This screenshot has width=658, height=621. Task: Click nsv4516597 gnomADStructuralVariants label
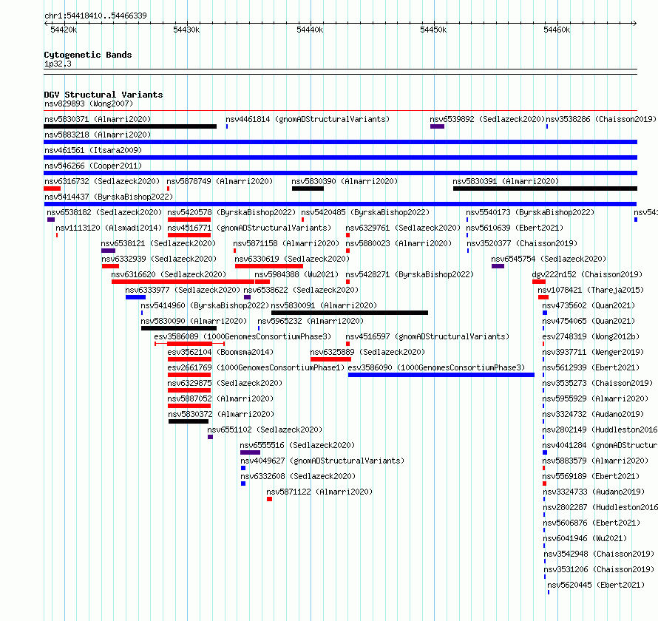point(427,336)
